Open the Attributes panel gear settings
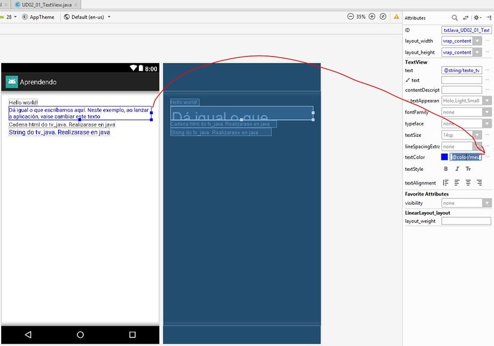This screenshot has height=346, width=494. tap(477, 18)
